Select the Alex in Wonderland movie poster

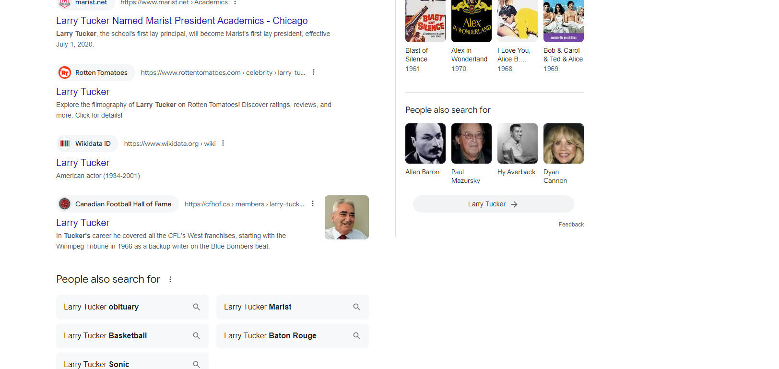pyautogui.click(x=471, y=21)
